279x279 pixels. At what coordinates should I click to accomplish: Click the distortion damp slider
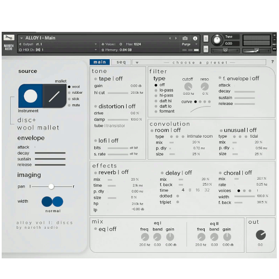pyautogui.click(x=118, y=119)
